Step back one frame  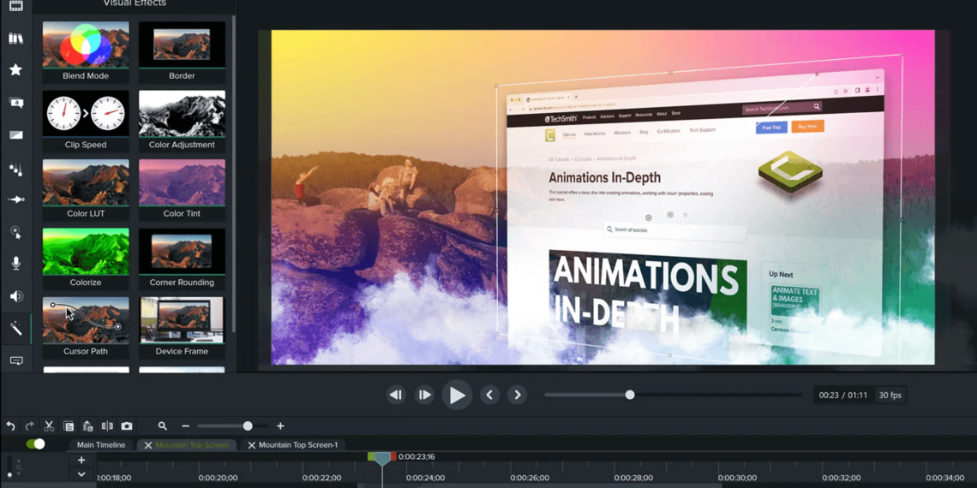point(396,395)
